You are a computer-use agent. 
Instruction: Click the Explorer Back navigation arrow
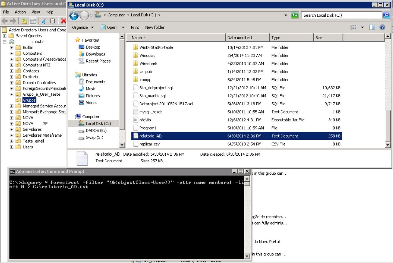[x=74, y=16]
